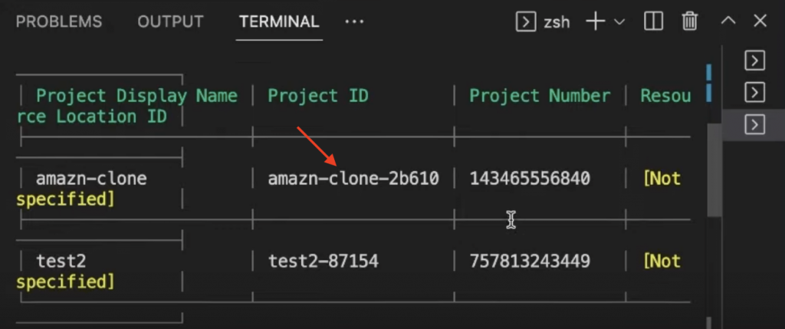The image size is (785, 329).
Task: Select the first terminal in the side list
Action: tap(755, 61)
